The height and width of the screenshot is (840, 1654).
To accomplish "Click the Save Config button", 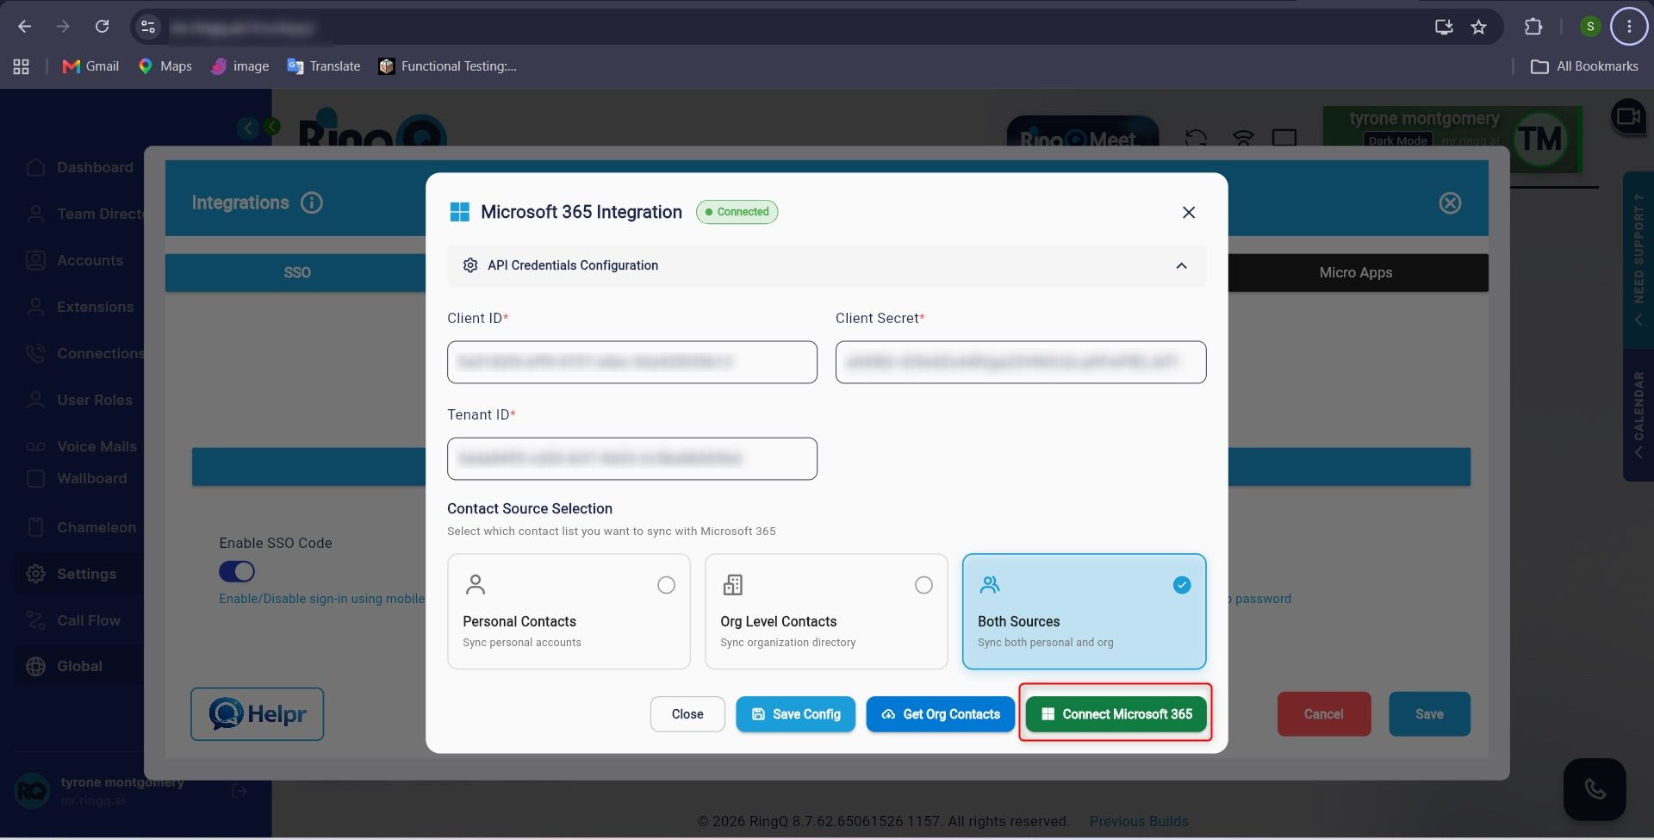I will pyautogui.click(x=795, y=714).
